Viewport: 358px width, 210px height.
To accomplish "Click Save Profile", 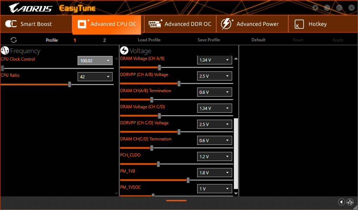I will 209,40.
